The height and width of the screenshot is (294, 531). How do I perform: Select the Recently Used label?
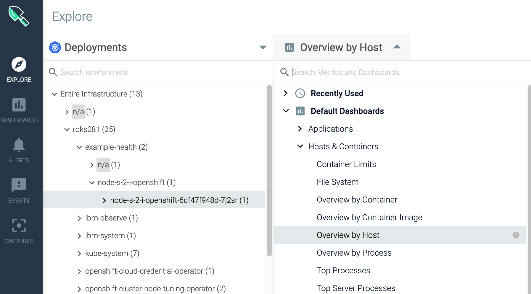[x=337, y=93]
